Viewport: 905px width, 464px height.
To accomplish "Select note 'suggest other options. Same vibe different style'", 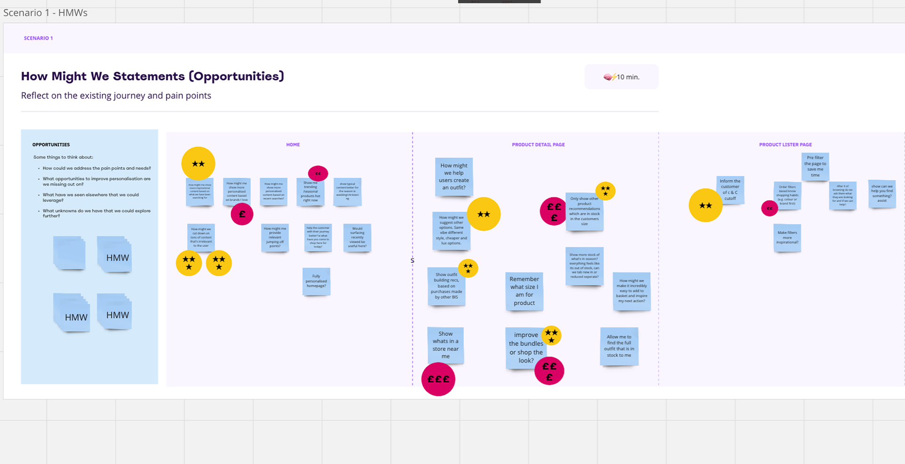I will (452, 231).
